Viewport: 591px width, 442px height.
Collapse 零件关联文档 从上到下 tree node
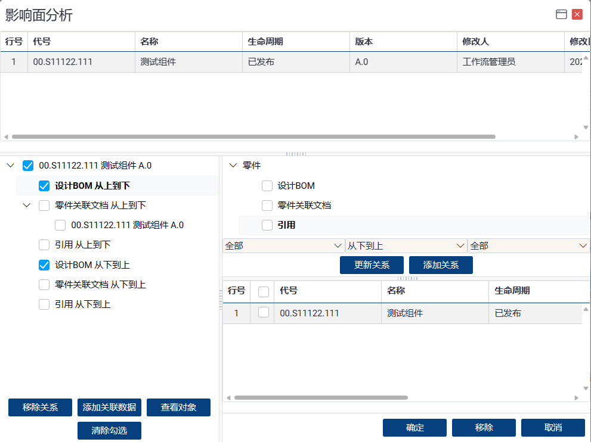tap(26, 206)
